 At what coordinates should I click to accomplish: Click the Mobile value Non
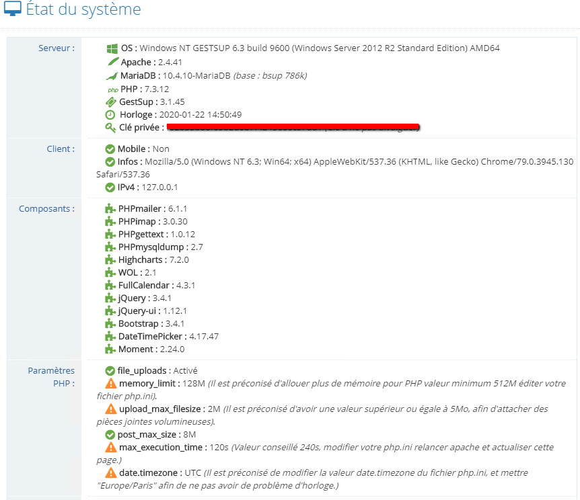click(x=161, y=149)
